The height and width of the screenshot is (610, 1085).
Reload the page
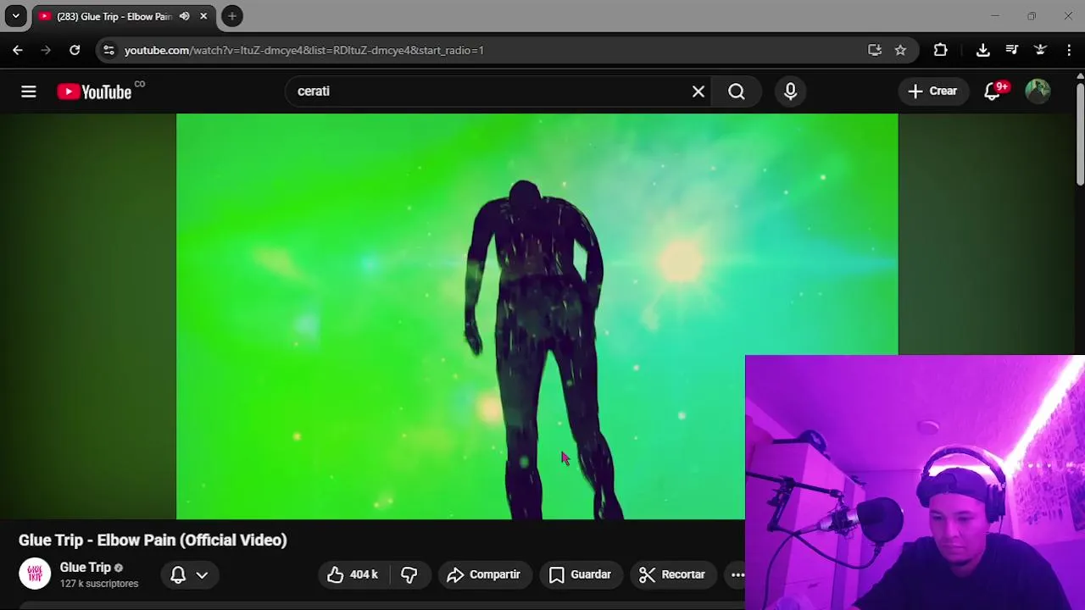coord(75,50)
